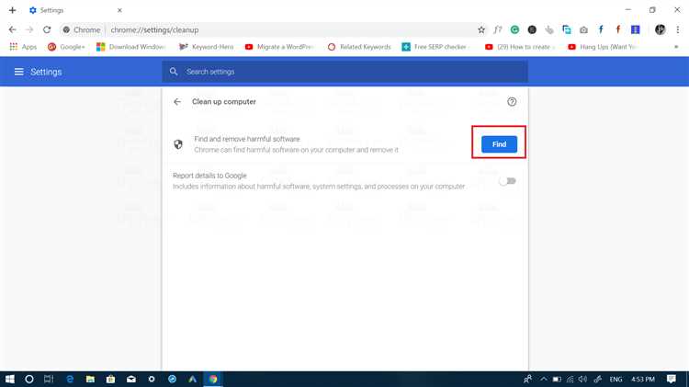The height and width of the screenshot is (387, 689).
Task: Open the battery status icon
Action: [557, 379]
